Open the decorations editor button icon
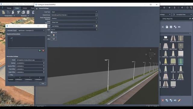Image resolution: width=193 pixels, height=109 pixels. pyautogui.click(x=54, y=35)
